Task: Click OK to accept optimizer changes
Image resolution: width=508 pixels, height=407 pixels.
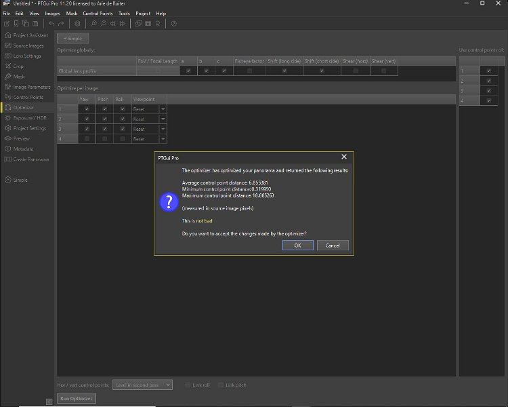Action: coord(297,246)
